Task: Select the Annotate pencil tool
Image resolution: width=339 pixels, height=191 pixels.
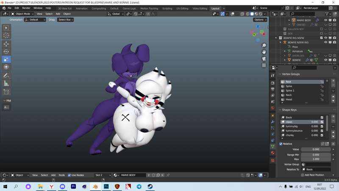Action: (x=6, y=76)
